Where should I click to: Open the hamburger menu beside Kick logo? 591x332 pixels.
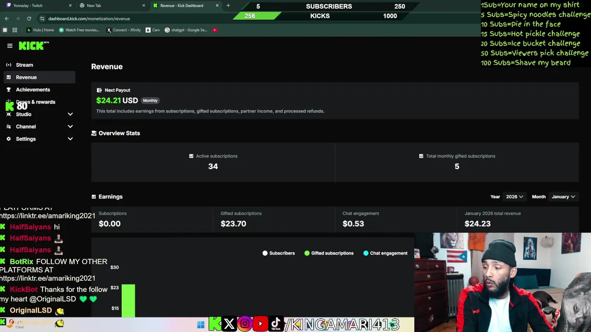10,46
